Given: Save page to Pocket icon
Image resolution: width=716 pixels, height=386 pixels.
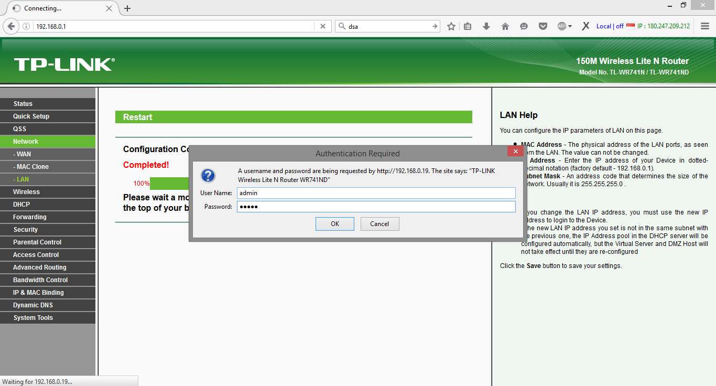Looking at the screenshot, I should coord(543,26).
